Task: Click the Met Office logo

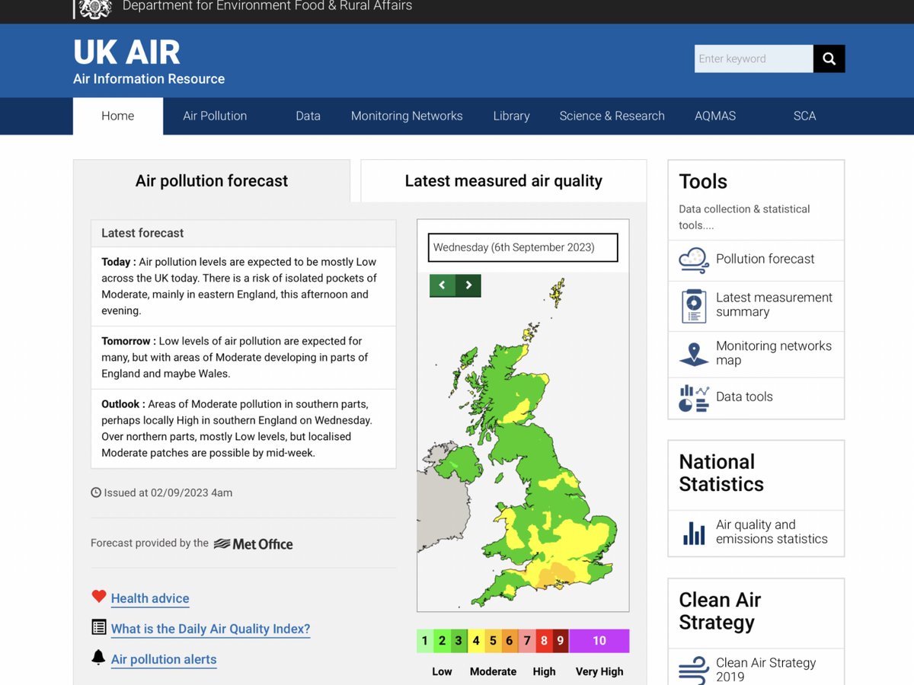Action: (253, 543)
